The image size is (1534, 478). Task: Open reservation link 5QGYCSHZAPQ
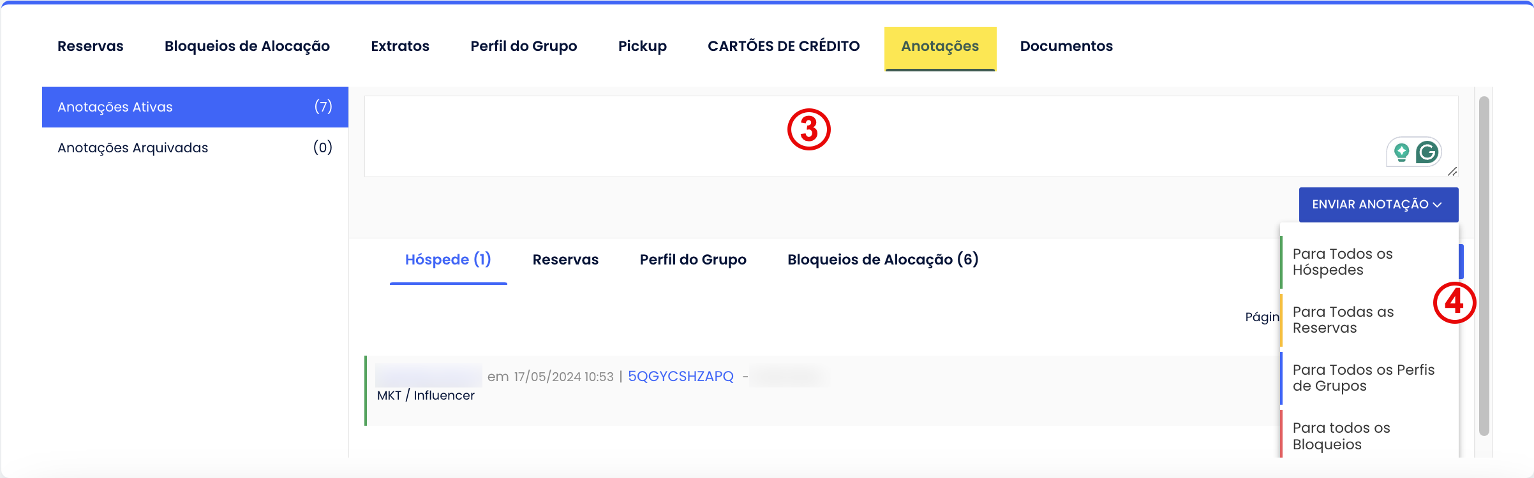680,377
